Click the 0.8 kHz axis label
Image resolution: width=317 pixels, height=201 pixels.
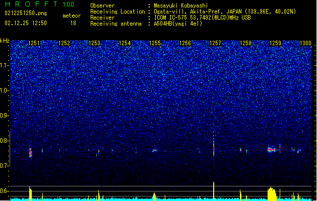(4, 141)
